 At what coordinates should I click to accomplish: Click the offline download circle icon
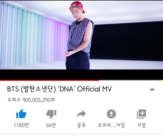tap(111, 114)
